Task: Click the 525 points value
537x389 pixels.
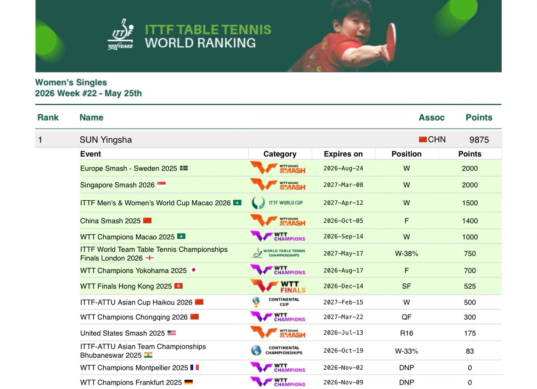Action: point(470,286)
